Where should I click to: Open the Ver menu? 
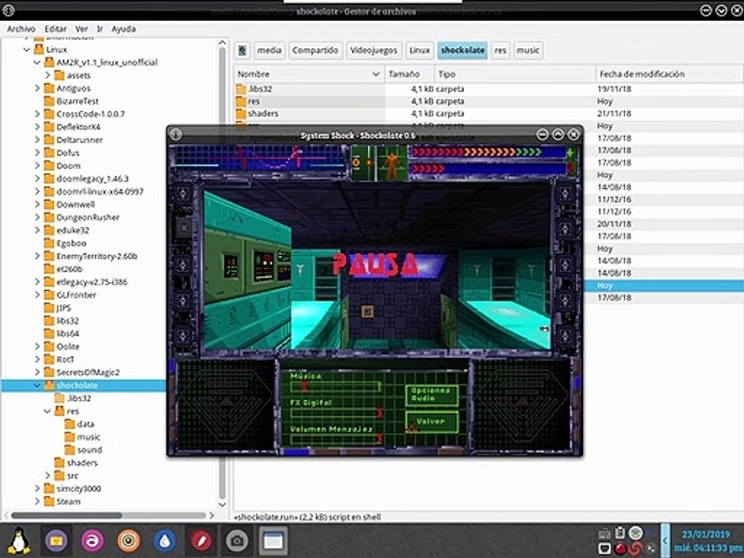click(x=81, y=29)
